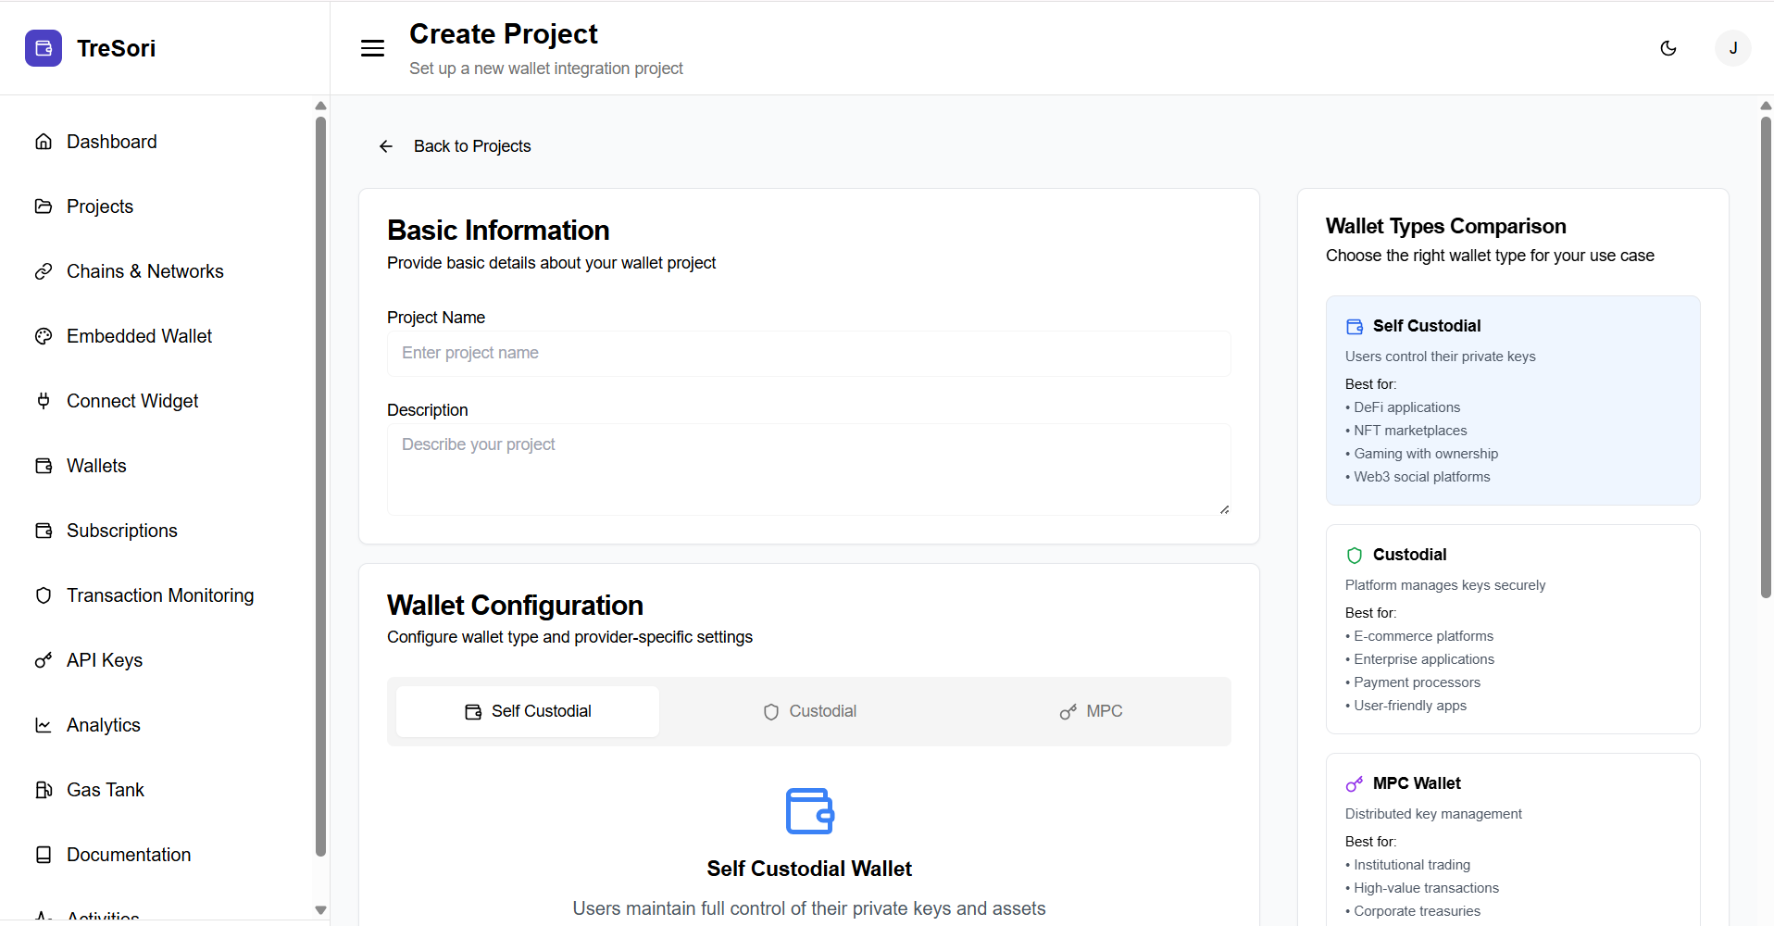Select the Self Custodial wallet tab
This screenshot has height=926, width=1774.
(528, 711)
